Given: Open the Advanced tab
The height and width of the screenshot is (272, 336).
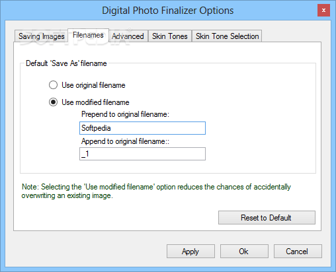Looking at the screenshot, I should click(128, 36).
